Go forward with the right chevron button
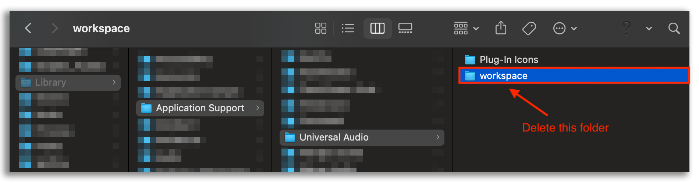The height and width of the screenshot is (183, 699). pos(54,28)
